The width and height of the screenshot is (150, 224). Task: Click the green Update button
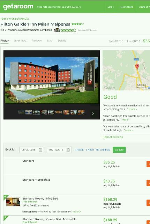click(119, 150)
